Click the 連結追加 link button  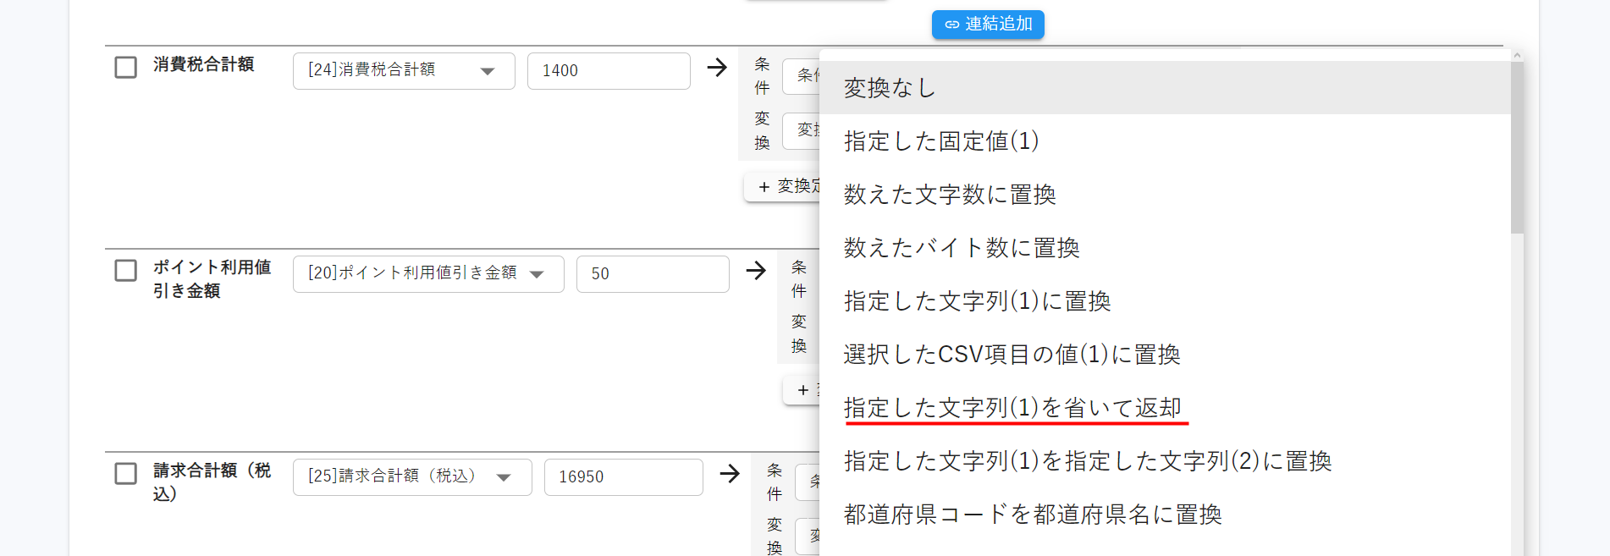click(988, 25)
